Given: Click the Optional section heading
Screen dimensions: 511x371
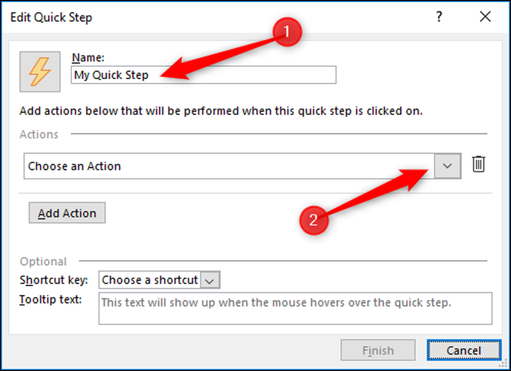Looking at the screenshot, I should [x=43, y=261].
